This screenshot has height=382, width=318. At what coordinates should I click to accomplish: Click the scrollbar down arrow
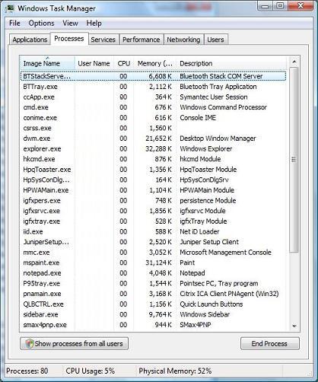[294, 326]
